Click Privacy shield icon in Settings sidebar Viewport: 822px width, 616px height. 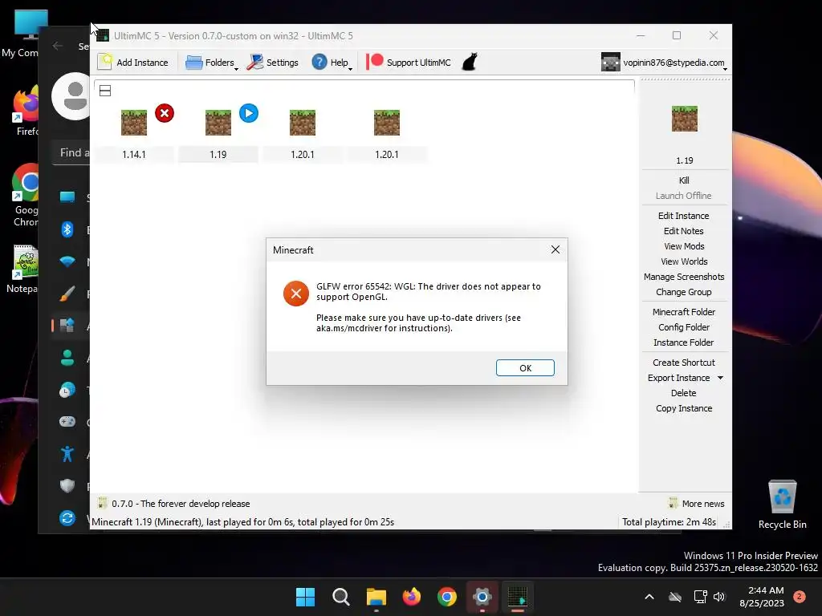pyautogui.click(x=67, y=485)
